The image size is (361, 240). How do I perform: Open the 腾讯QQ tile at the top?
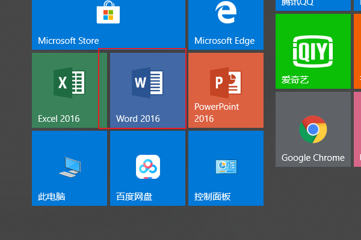point(313,5)
